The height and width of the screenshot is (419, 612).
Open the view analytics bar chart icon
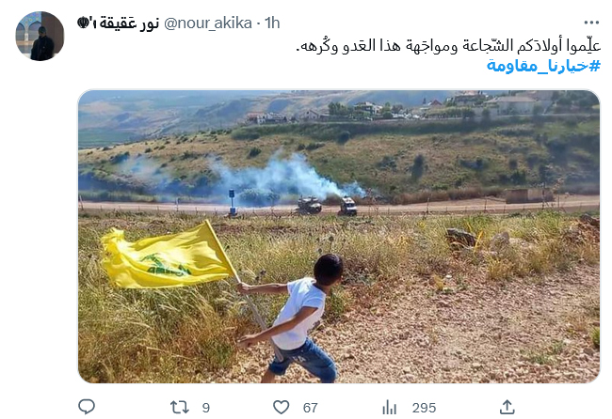(x=389, y=408)
